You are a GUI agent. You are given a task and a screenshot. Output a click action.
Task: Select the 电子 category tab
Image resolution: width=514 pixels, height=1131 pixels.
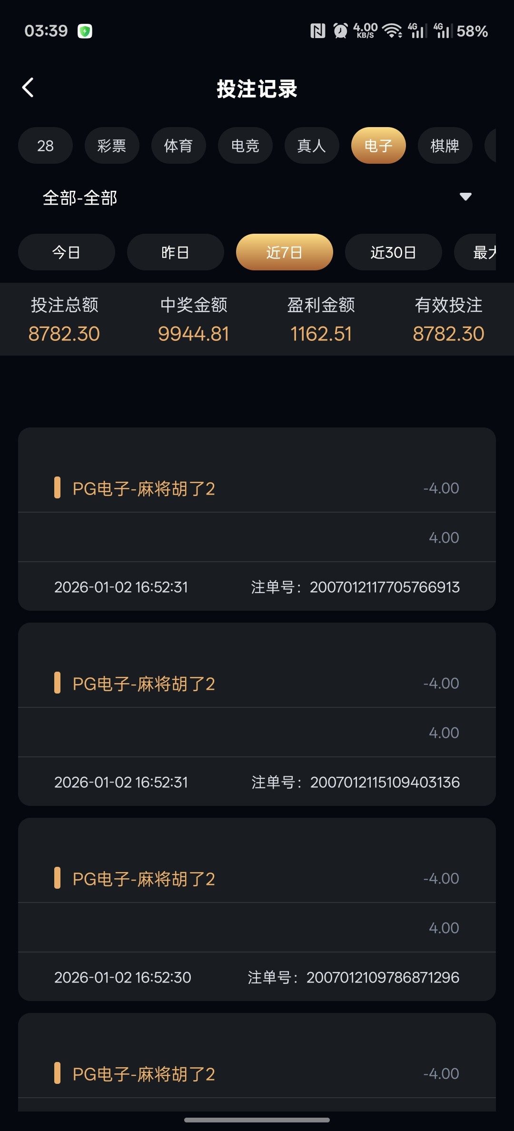coord(378,146)
